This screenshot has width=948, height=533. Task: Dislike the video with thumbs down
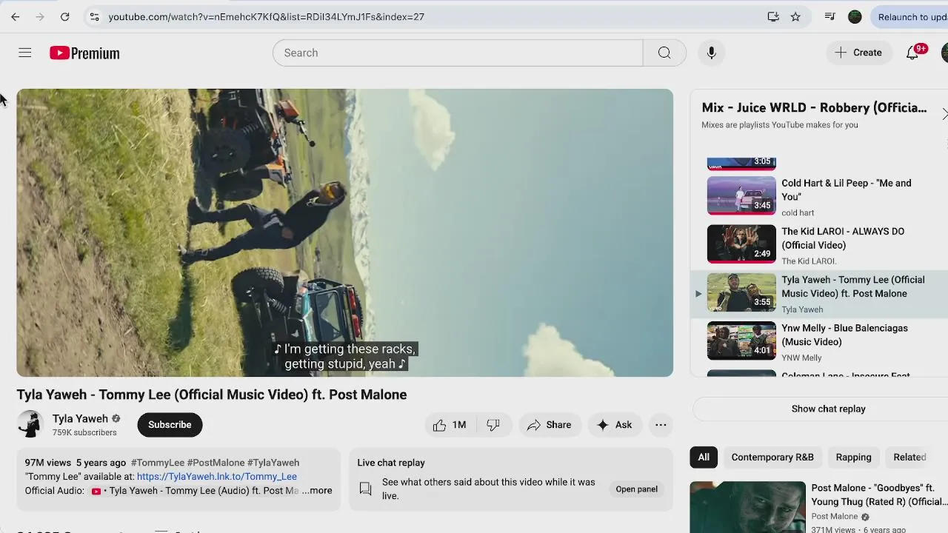pos(493,425)
